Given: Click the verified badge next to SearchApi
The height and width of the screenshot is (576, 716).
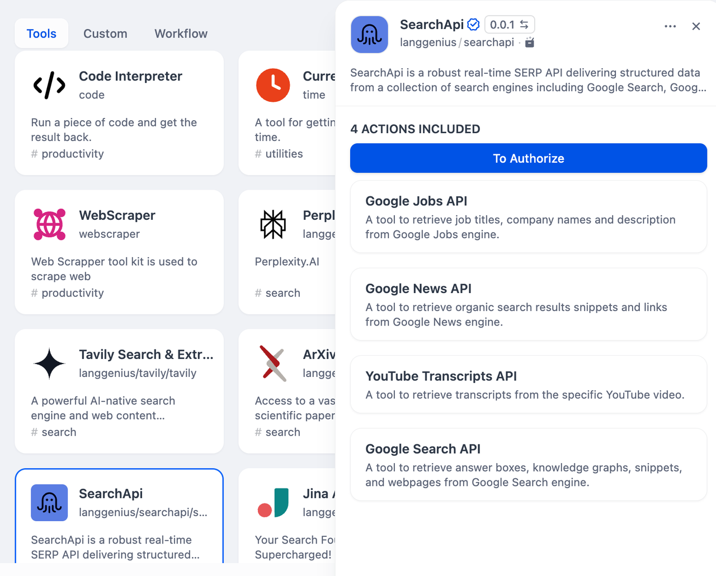Looking at the screenshot, I should (473, 25).
